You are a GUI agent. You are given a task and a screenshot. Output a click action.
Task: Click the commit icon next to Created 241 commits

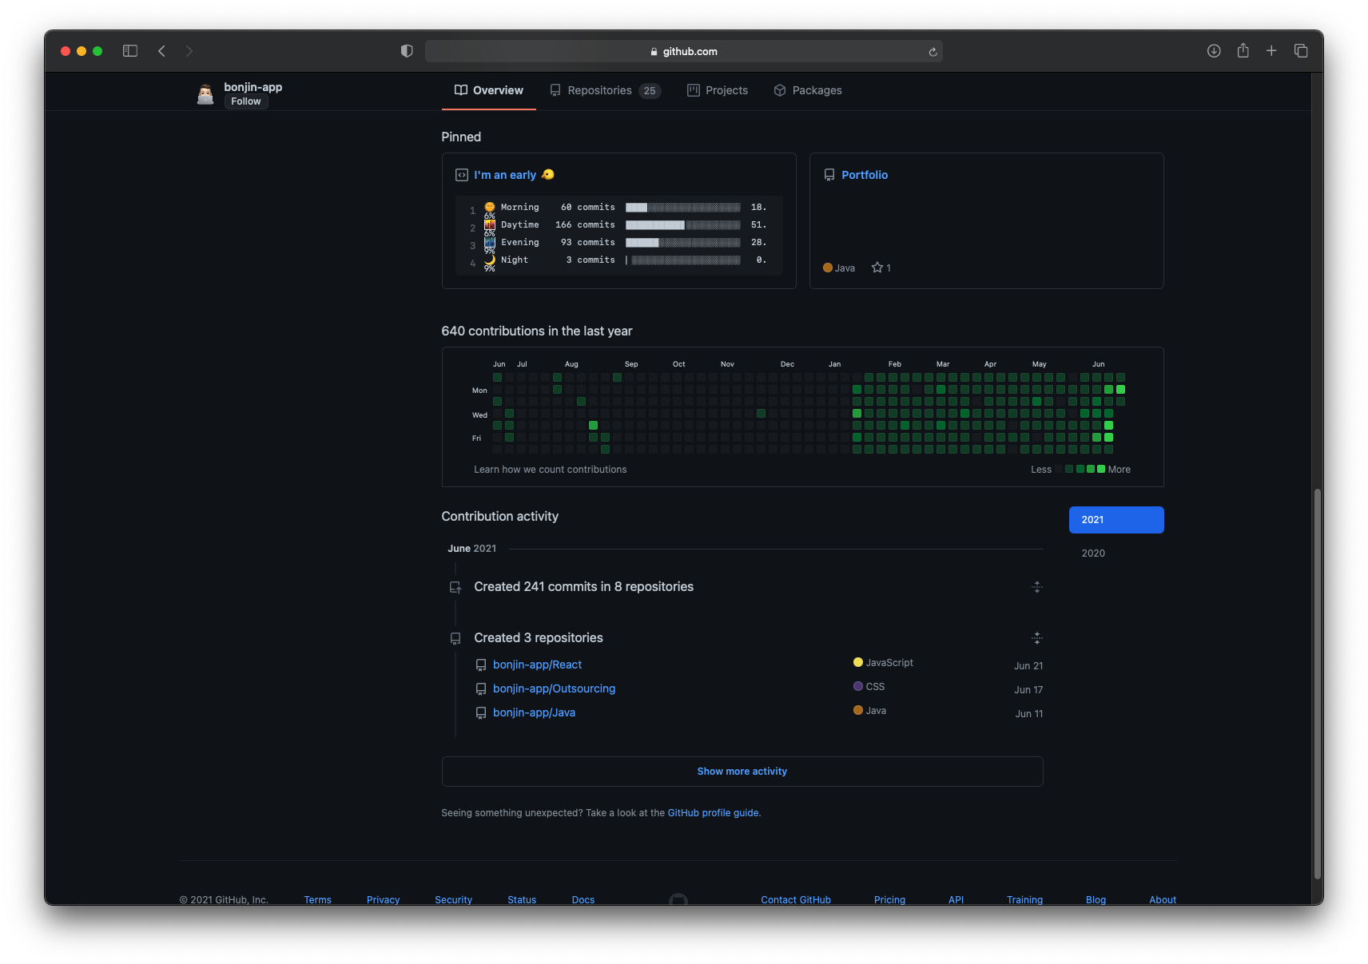(455, 587)
